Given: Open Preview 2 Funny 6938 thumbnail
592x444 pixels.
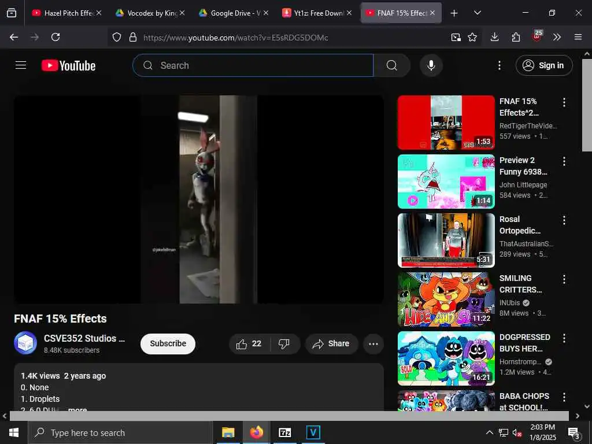Looking at the screenshot, I should [446, 181].
